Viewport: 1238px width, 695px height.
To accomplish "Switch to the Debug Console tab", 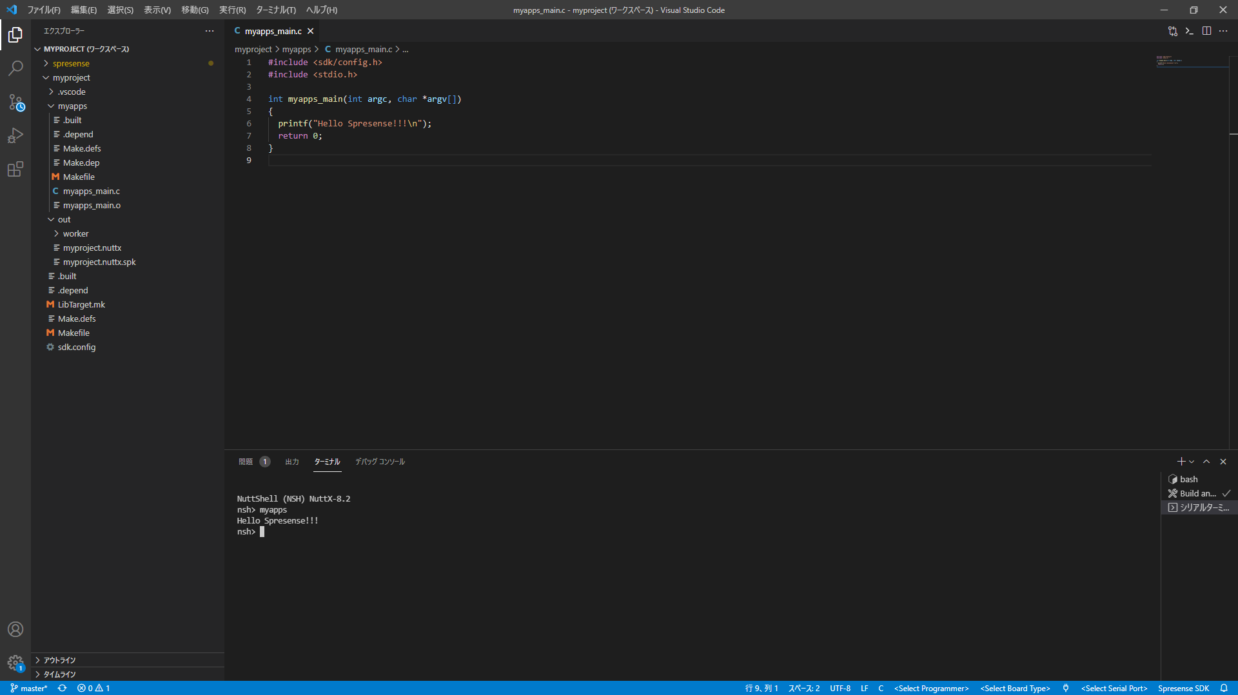I will (380, 462).
